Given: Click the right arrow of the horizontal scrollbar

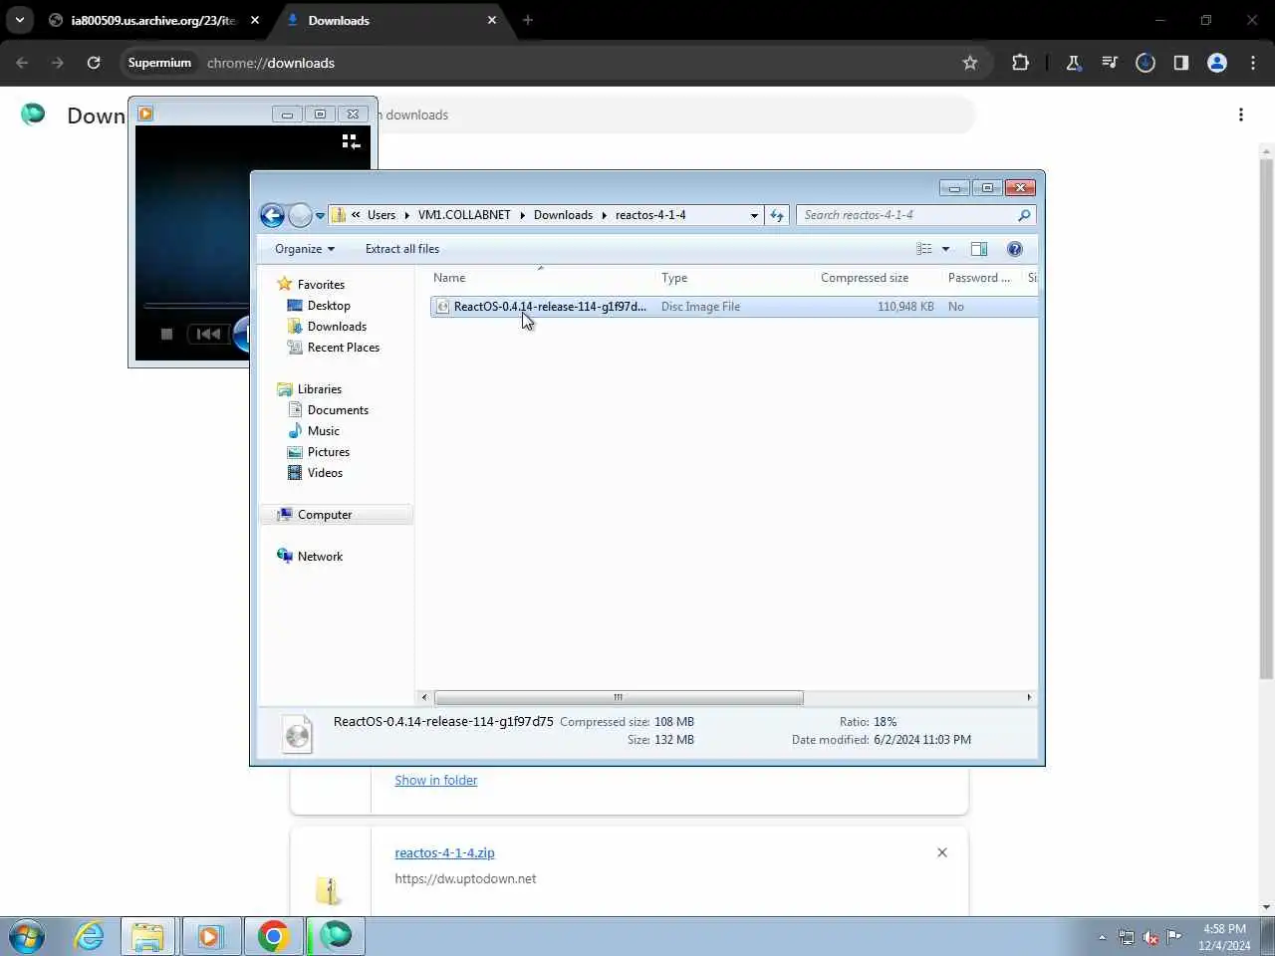Looking at the screenshot, I should [1029, 697].
